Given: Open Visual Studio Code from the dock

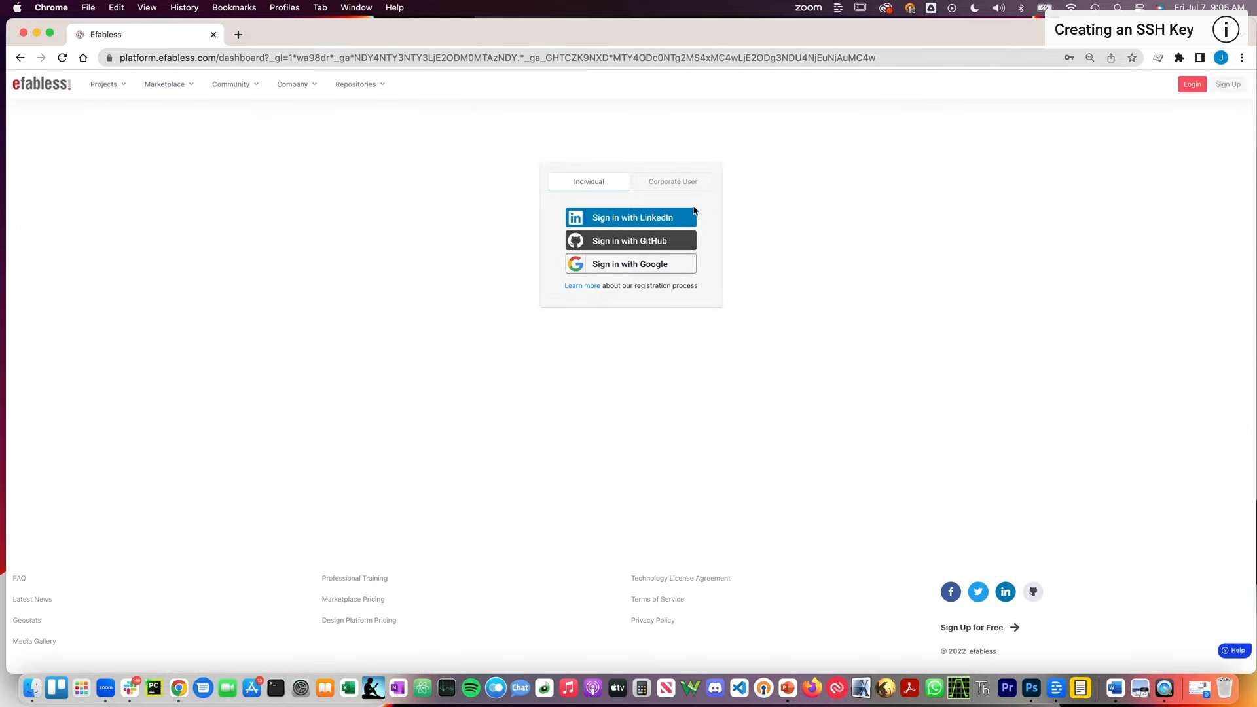Looking at the screenshot, I should tap(739, 688).
